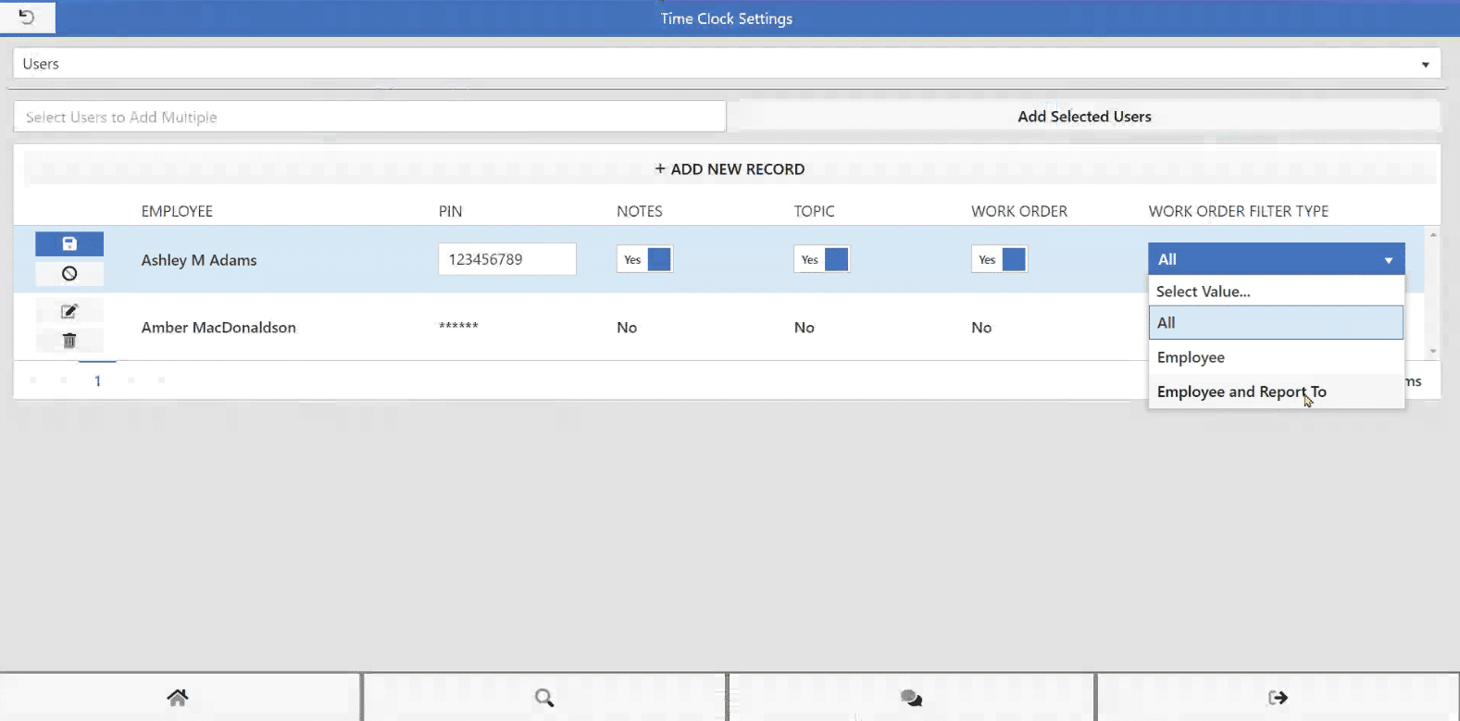Image resolution: width=1460 pixels, height=721 pixels.
Task: Click Amber's masked PIN value
Action: (458, 326)
